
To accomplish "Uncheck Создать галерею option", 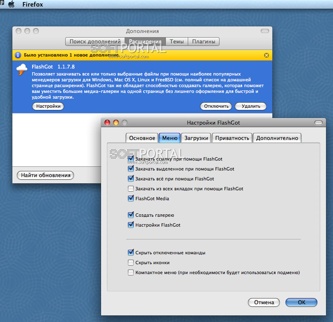I will (x=131, y=215).
